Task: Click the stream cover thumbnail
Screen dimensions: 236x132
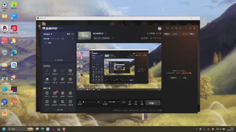Action: [x=84, y=35]
